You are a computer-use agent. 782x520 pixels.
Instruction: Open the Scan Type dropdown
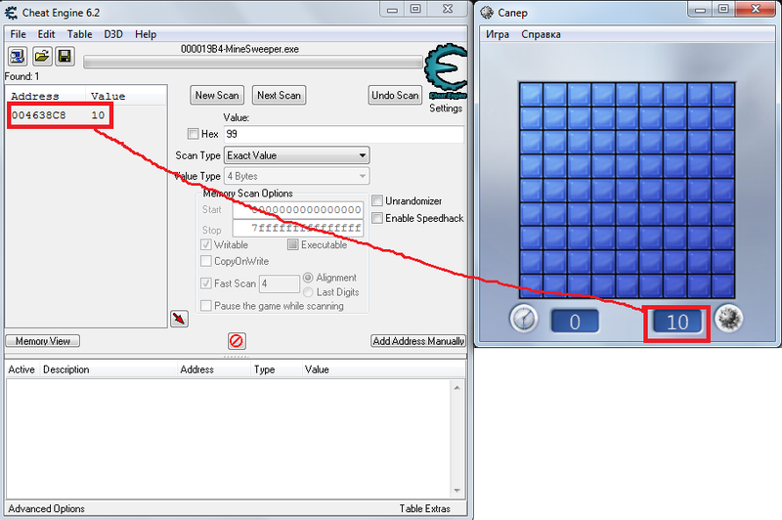[297, 155]
